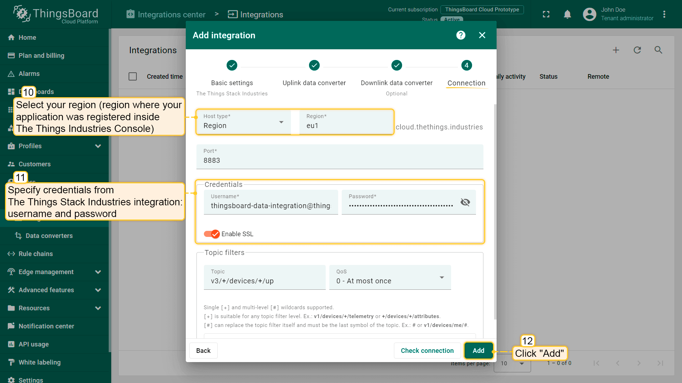Screen dimensions: 682x383
Task: Click the Port input field
Action: [340, 160]
